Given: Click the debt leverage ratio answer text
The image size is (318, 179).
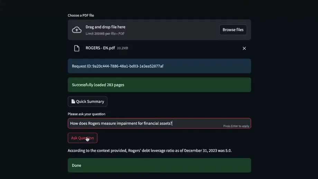Looking at the screenshot, I should [150, 150].
